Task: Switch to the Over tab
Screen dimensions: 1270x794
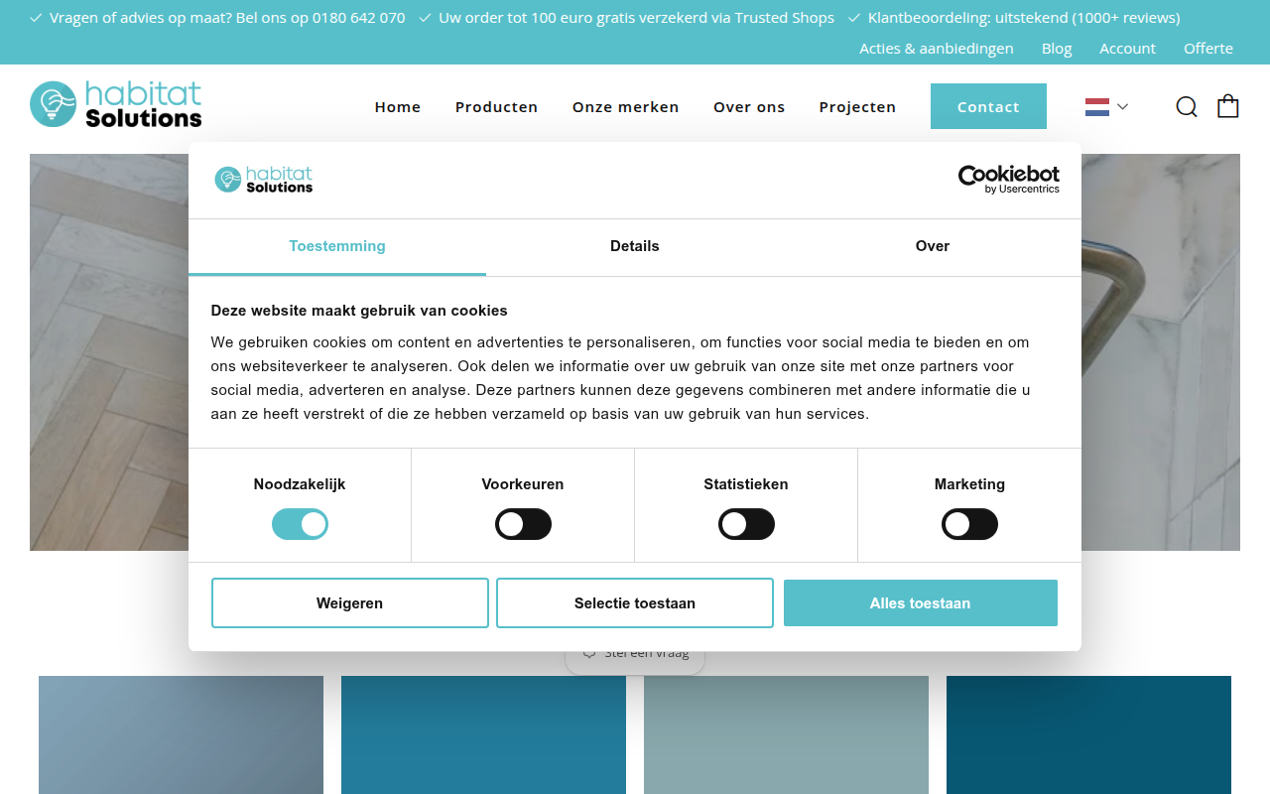Action: pos(933,246)
